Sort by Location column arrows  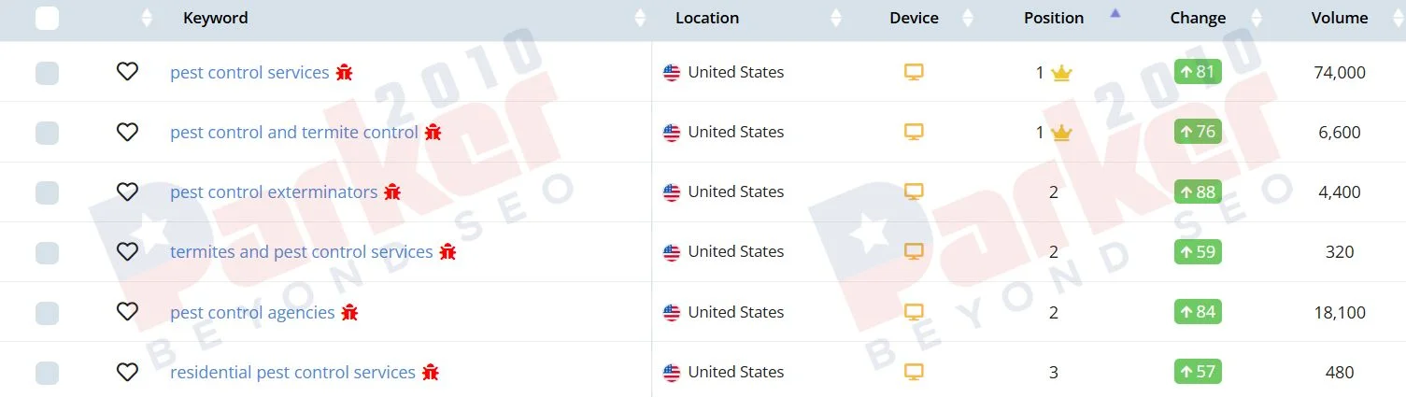click(x=836, y=18)
